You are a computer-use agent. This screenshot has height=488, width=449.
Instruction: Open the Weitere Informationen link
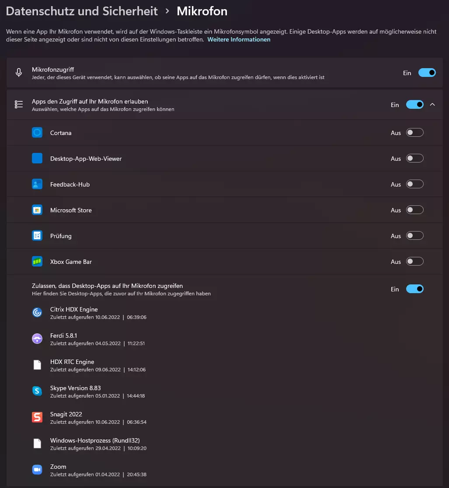[x=239, y=39]
